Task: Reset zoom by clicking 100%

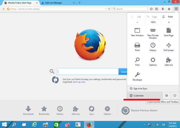Action: [153, 22]
